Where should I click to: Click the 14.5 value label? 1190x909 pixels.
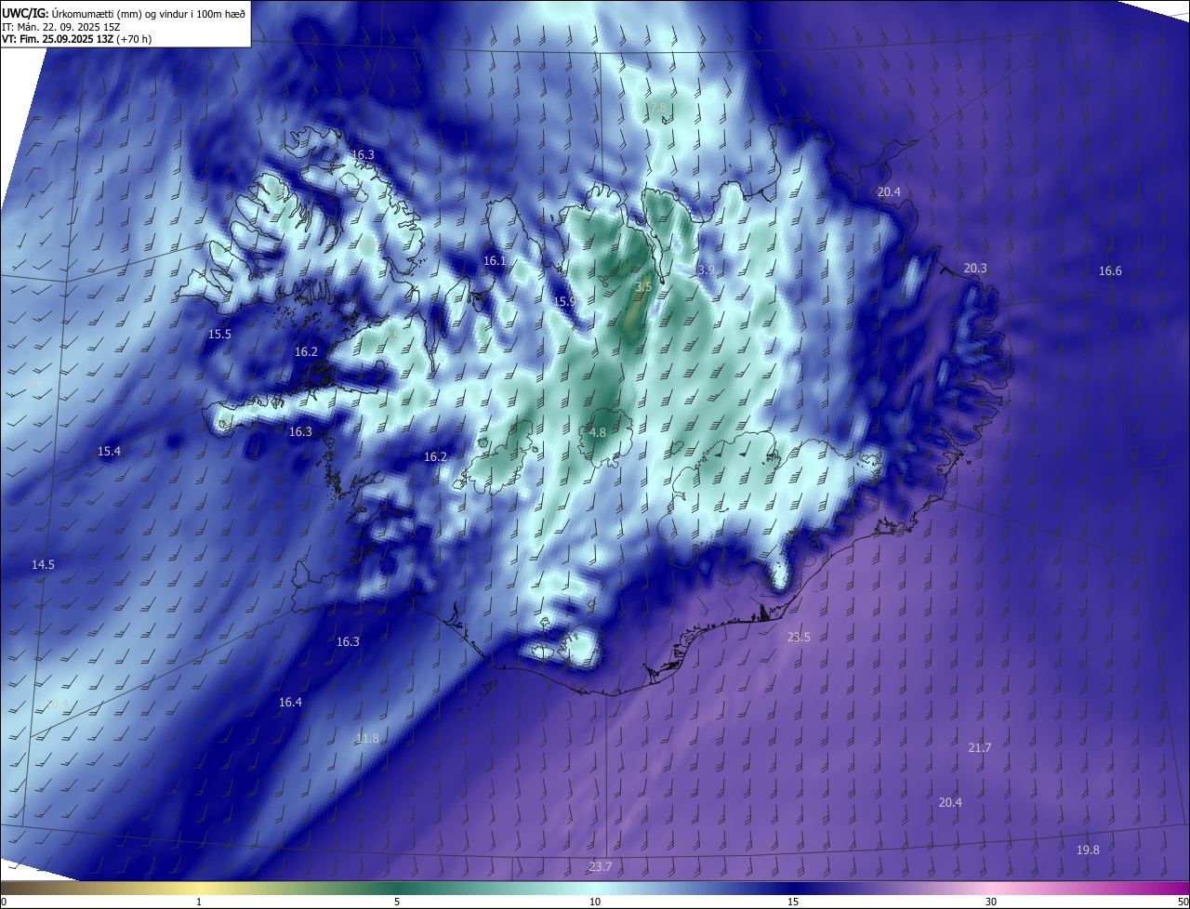(x=43, y=564)
